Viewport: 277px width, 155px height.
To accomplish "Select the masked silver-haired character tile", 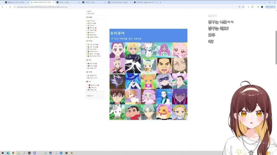I will (x=164, y=81).
